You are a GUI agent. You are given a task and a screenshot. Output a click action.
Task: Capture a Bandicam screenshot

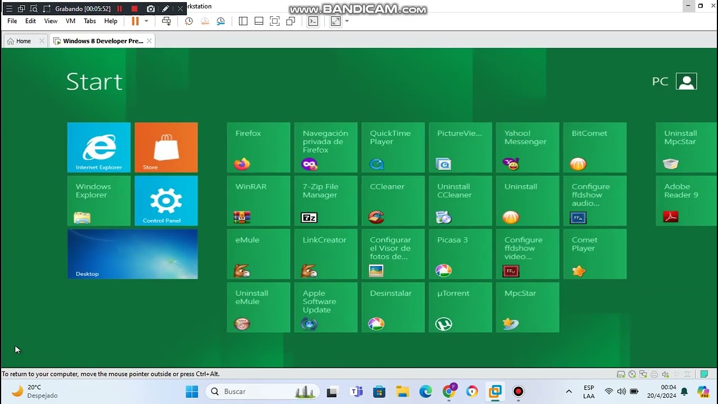(x=151, y=9)
